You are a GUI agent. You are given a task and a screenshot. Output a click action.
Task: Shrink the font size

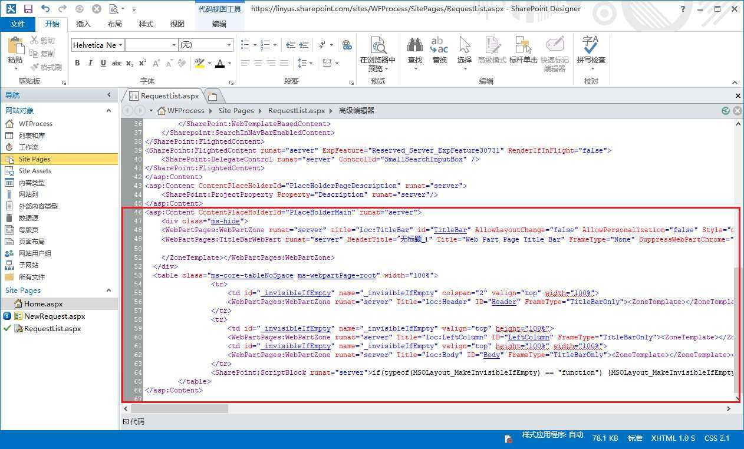click(x=169, y=63)
